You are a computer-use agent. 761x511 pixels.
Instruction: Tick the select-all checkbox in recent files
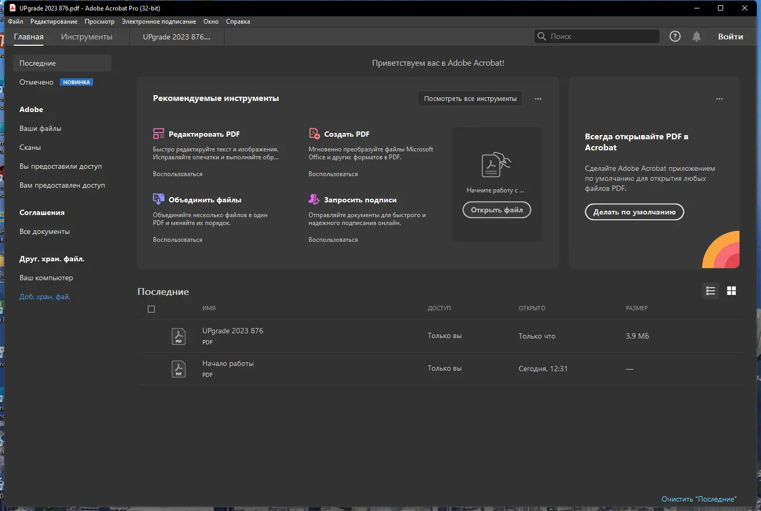pos(151,309)
